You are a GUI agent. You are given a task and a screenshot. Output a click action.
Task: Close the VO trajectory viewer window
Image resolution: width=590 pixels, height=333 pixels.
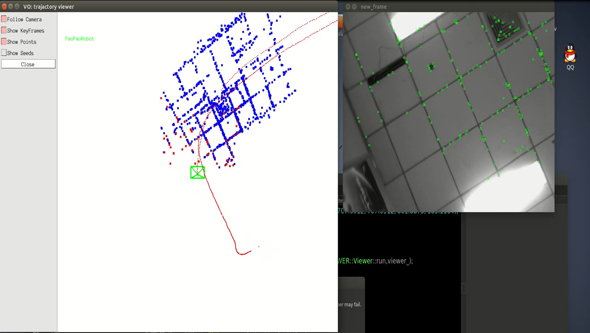click(x=5, y=6)
